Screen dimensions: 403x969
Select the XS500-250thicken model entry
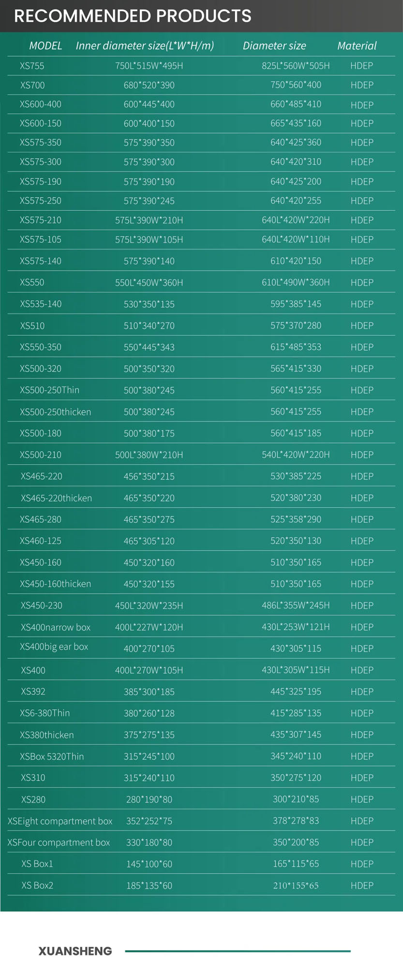pos(55,412)
